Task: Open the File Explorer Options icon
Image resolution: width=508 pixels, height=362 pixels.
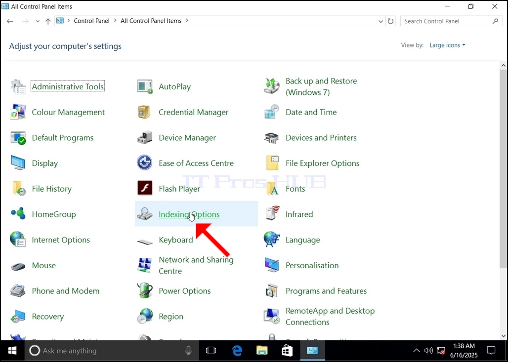Action: (272, 163)
